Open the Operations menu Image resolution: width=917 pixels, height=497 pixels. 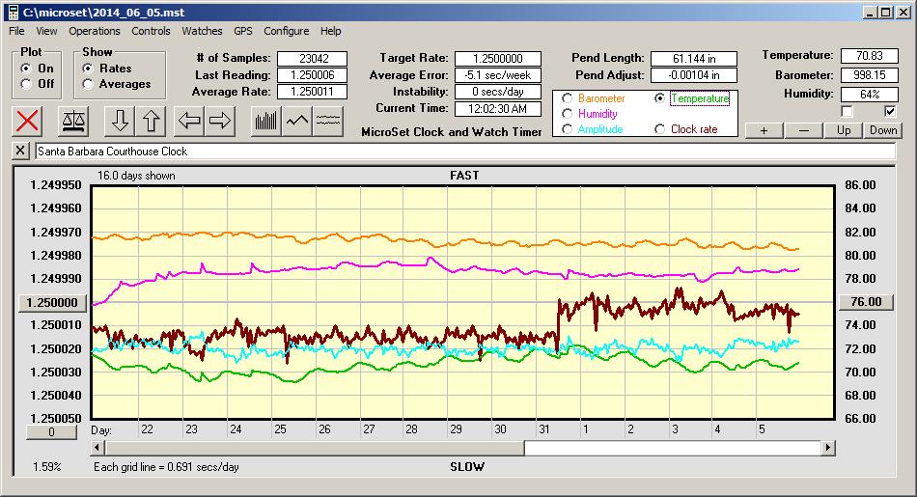(95, 31)
